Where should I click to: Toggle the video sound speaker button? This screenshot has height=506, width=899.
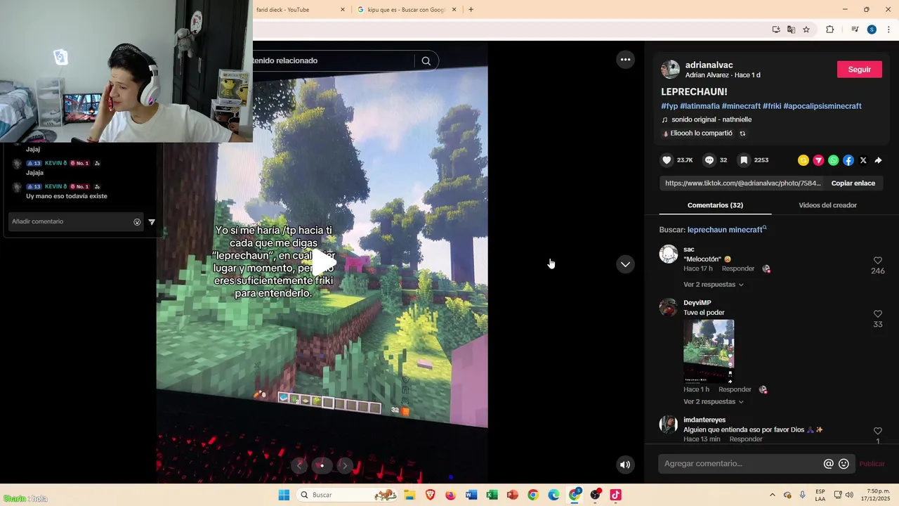click(x=625, y=465)
